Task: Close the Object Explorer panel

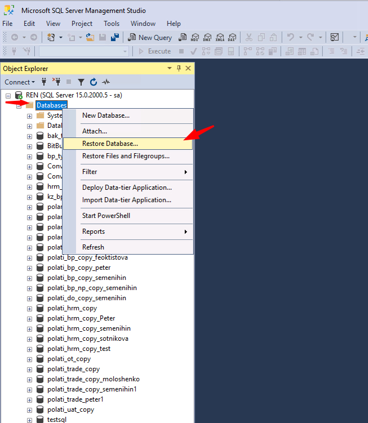Action: click(188, 68)
